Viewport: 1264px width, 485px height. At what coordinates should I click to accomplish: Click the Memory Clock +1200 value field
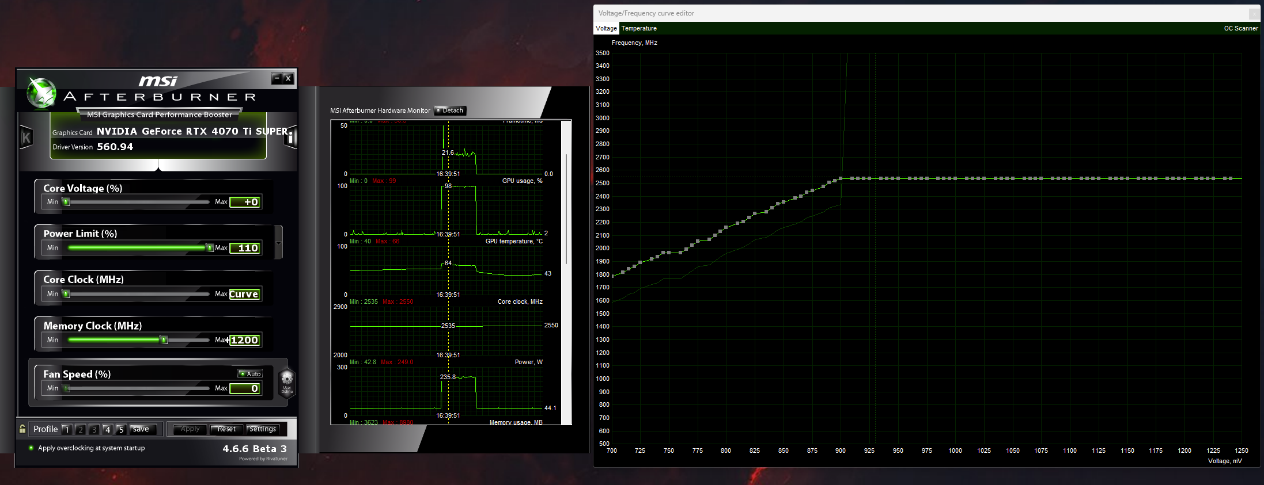245,340
